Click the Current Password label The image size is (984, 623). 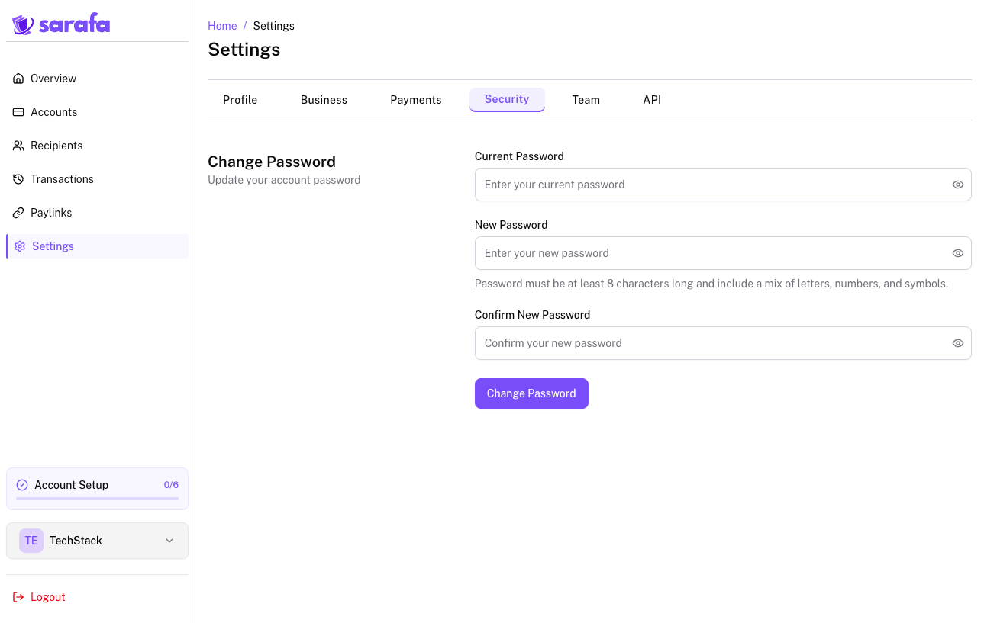519,156
